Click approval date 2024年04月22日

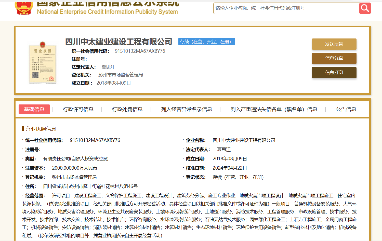click(230, 168)
